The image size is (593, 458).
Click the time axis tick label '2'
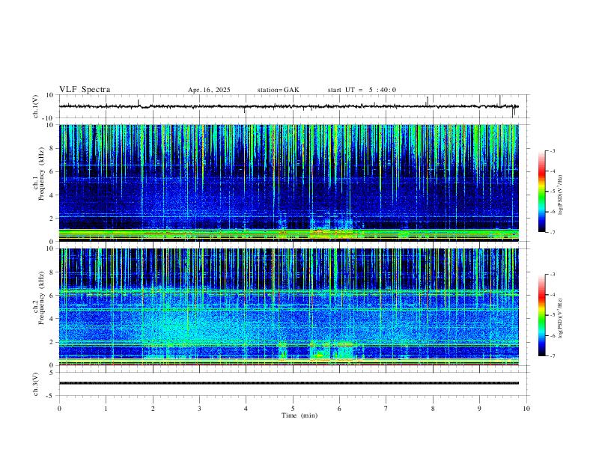pyautogui.click(x=153, y=409)
